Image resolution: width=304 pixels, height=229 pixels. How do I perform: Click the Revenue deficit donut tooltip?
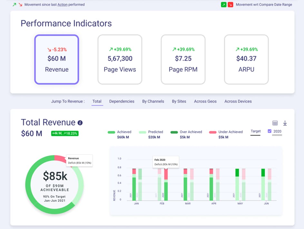(x=80, y=161)
